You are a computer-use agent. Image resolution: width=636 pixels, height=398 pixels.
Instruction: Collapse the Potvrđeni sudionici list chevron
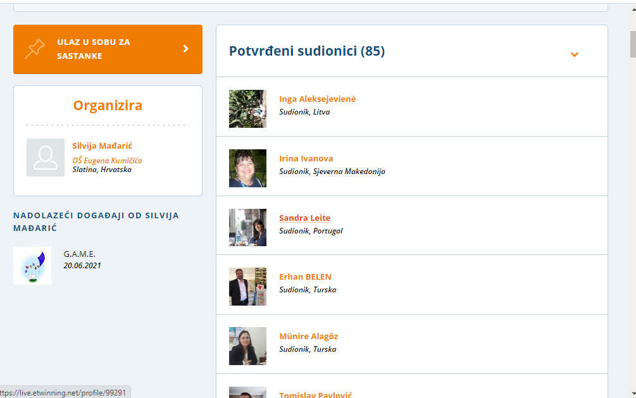click(x=575, y=54)
